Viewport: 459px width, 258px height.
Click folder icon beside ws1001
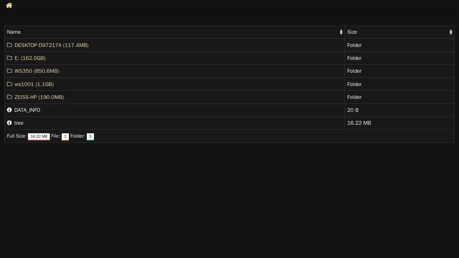click(x=10, y=84)
